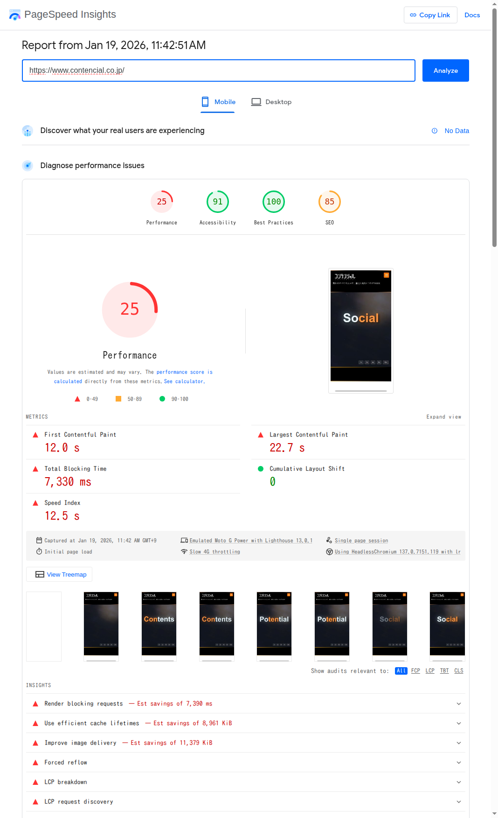Click the red triangle next to First Contentful Paint
This screenshot has height=818, width=498.
coord(35,435)
